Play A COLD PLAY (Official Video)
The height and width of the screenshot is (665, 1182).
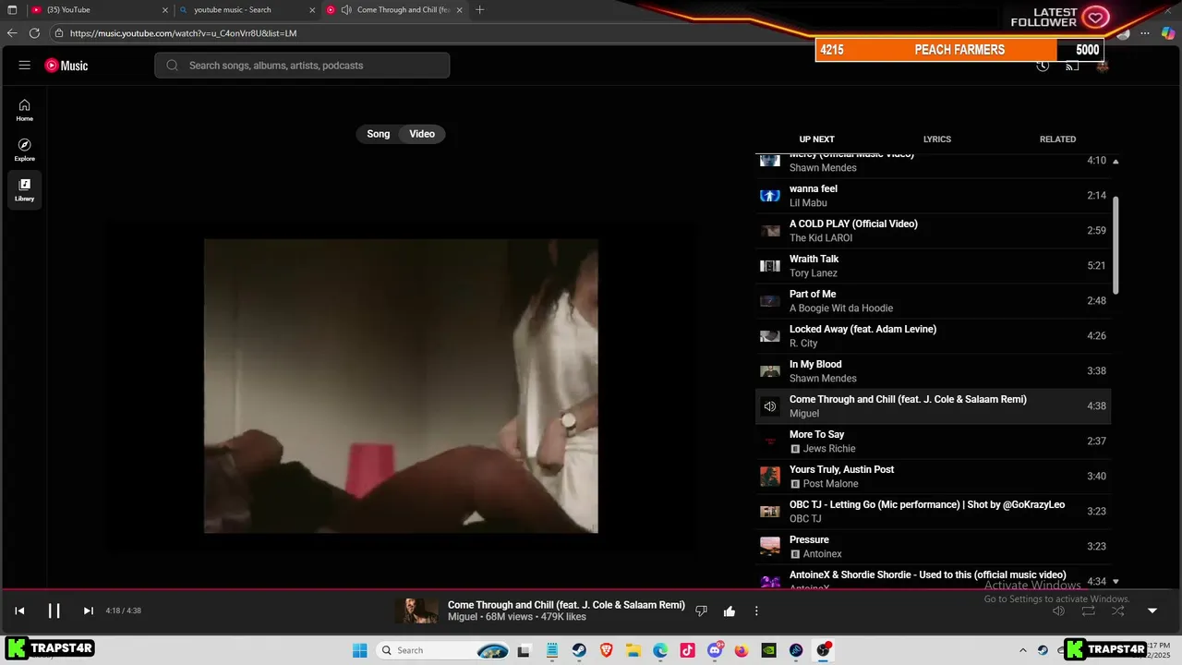click(x=933, y=231)
